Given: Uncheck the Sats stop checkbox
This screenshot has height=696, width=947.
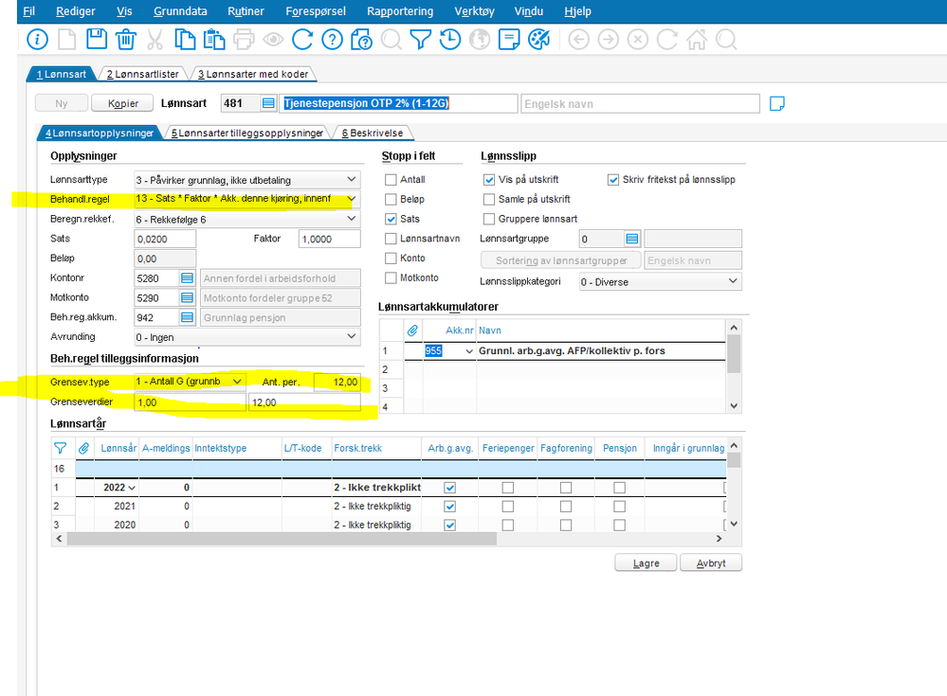Looking at the screenshot, I should [x=391, y=219].
